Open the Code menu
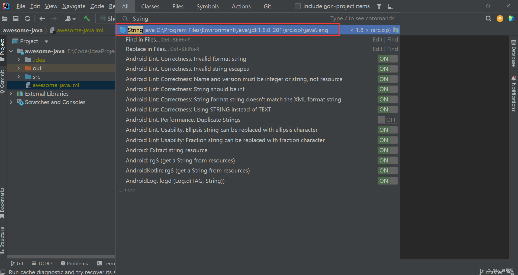This screenshot has width=518, height=275. pyautogui.click(x=97, y=6)
